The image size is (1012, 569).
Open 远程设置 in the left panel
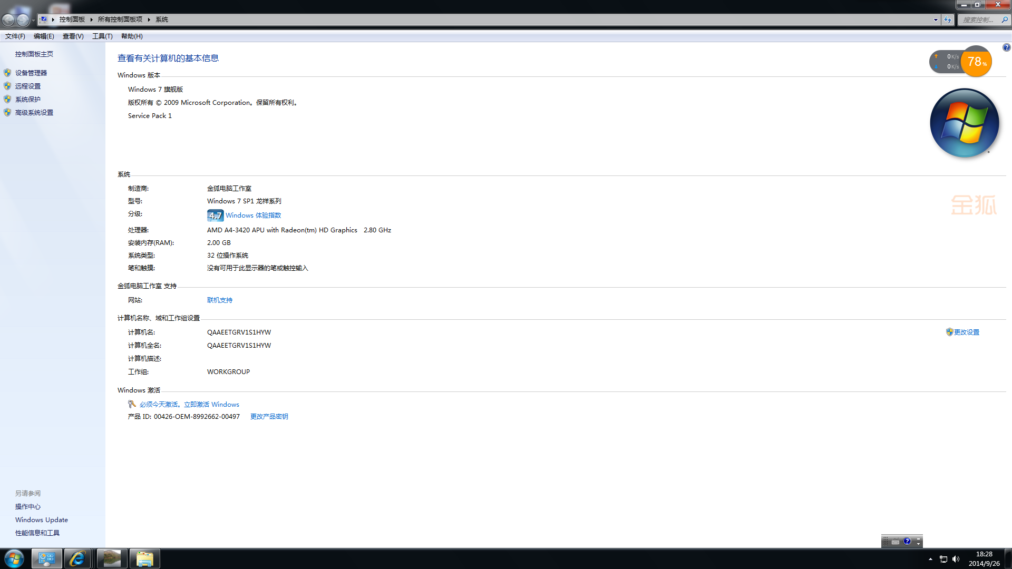[x=27, y=86]
